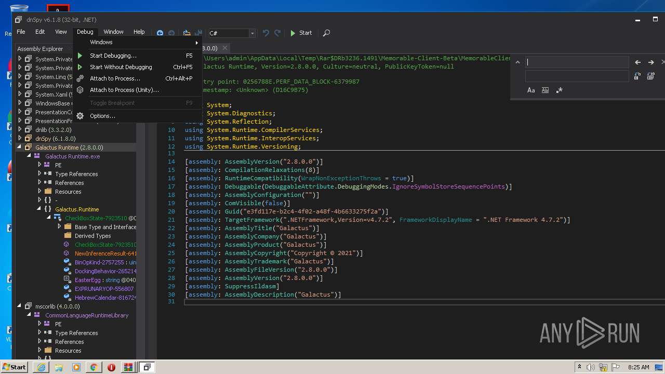Open the File menu
The image size is (665, 374).
21,32
